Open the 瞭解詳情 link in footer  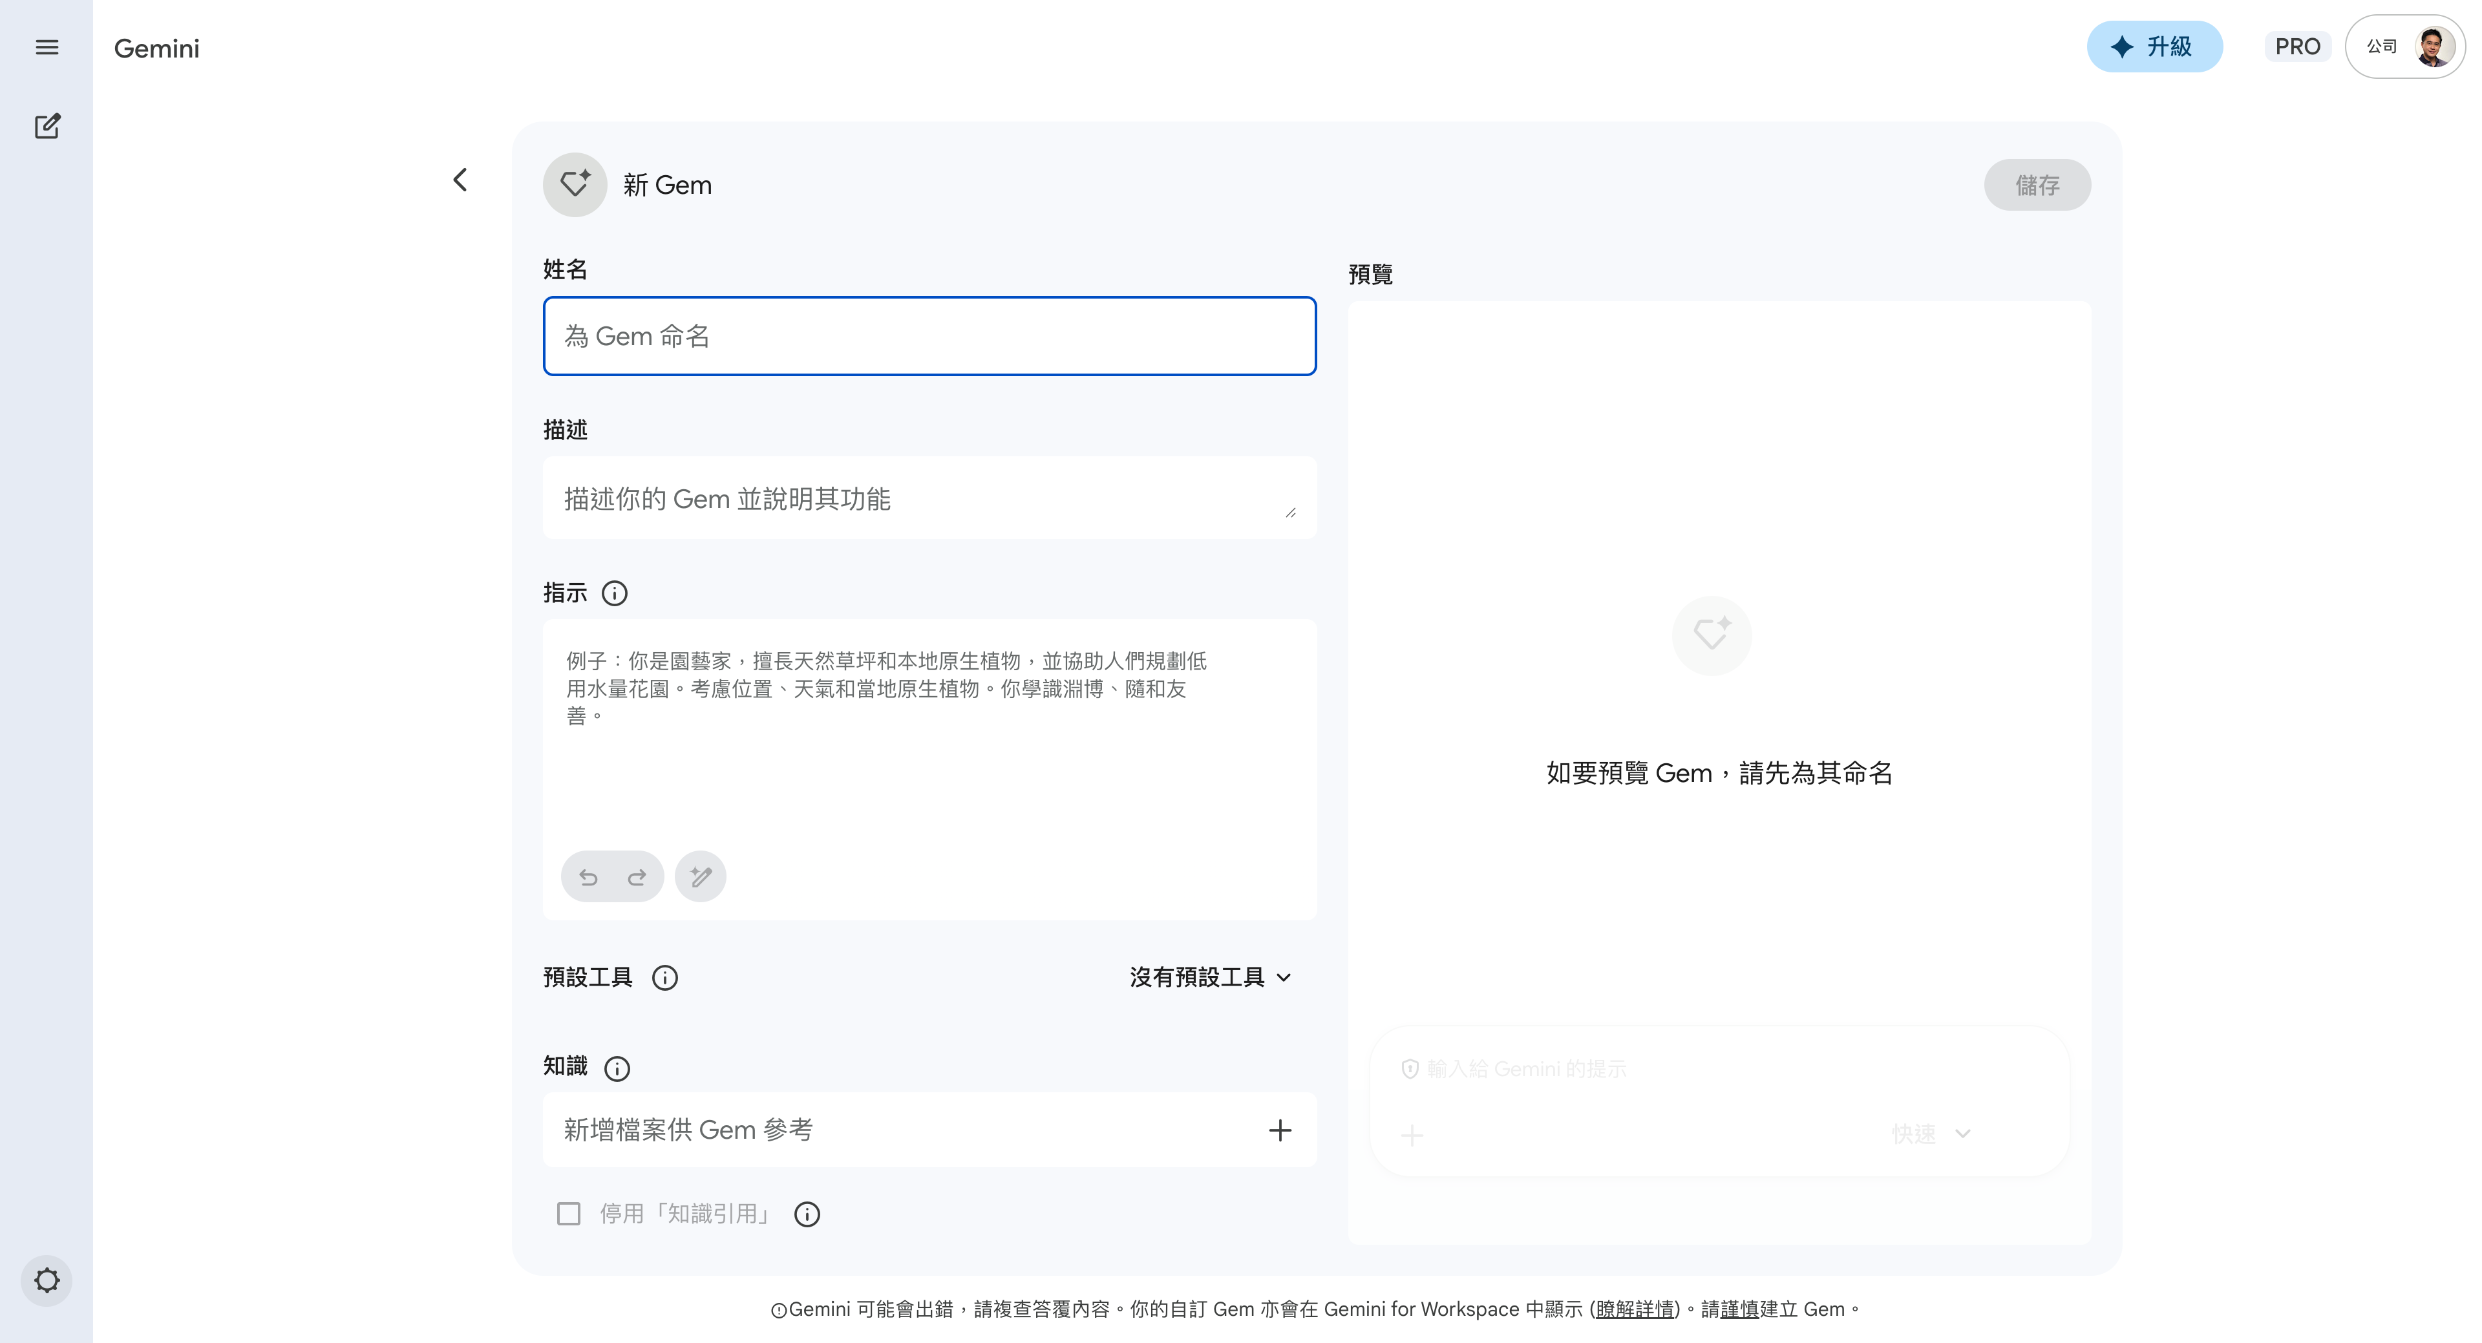coord(1635,1309)
